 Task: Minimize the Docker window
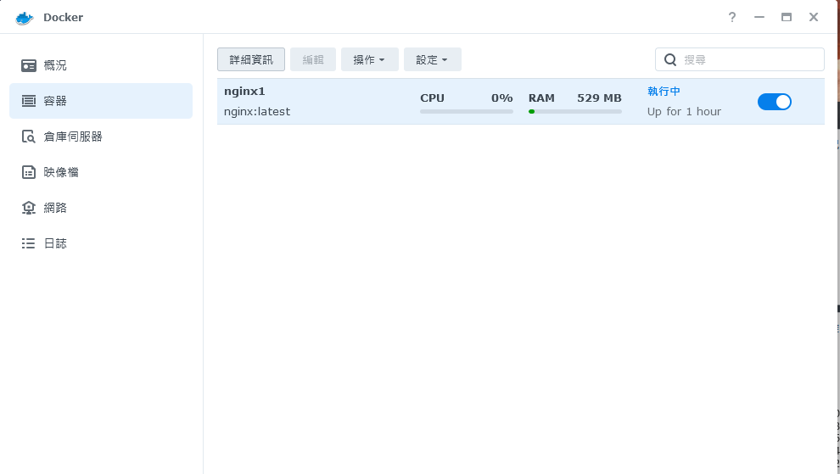759,17
